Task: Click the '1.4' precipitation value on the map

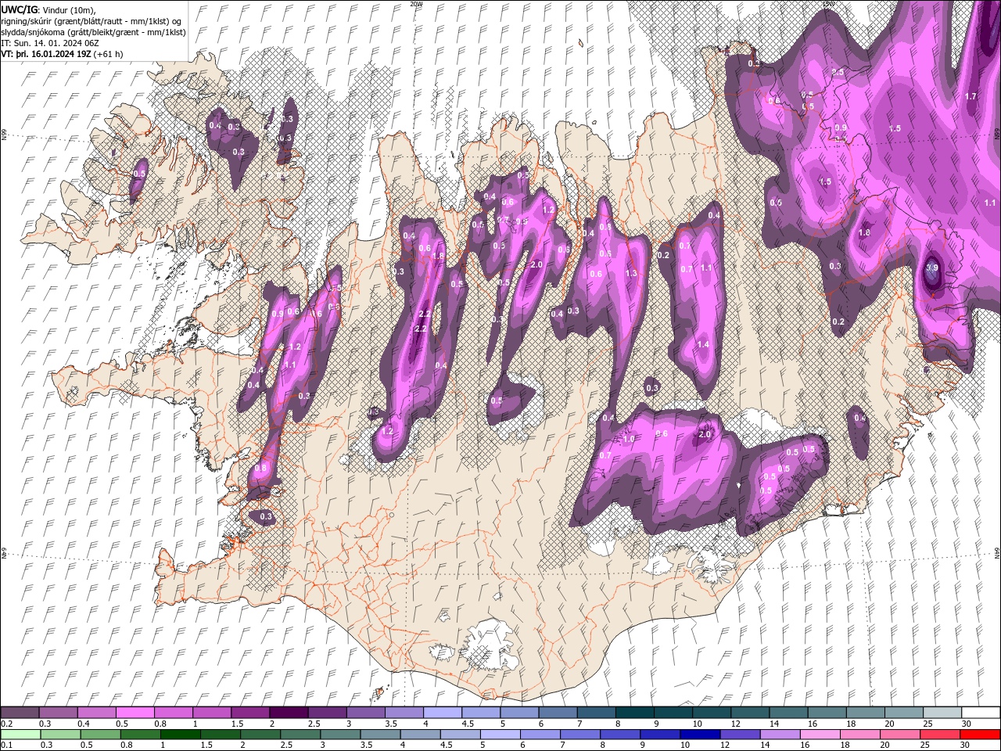Action: coord(703,344)
